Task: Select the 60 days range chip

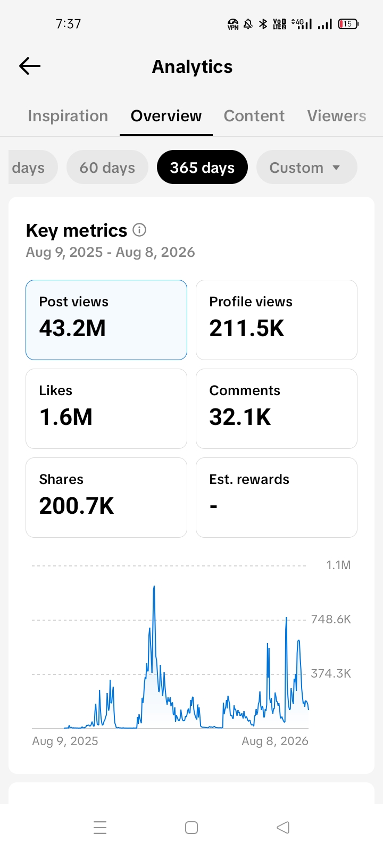Action: tap(107, 168)
